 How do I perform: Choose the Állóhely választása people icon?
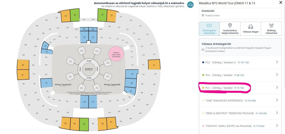coord(271,26)
